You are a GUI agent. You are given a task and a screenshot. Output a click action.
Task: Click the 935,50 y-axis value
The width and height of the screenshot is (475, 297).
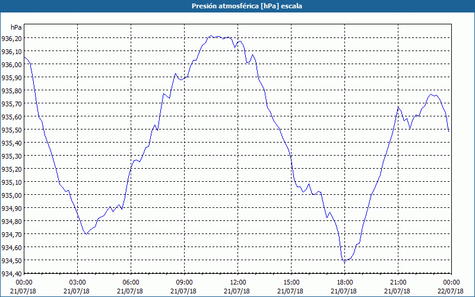(12, 129)
